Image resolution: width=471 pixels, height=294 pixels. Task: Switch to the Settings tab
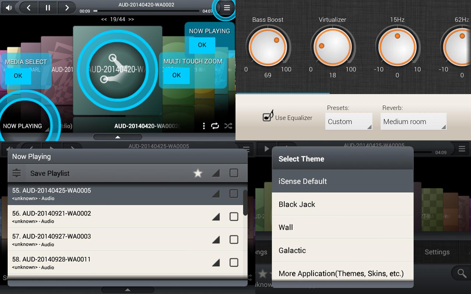click(437, 252)
